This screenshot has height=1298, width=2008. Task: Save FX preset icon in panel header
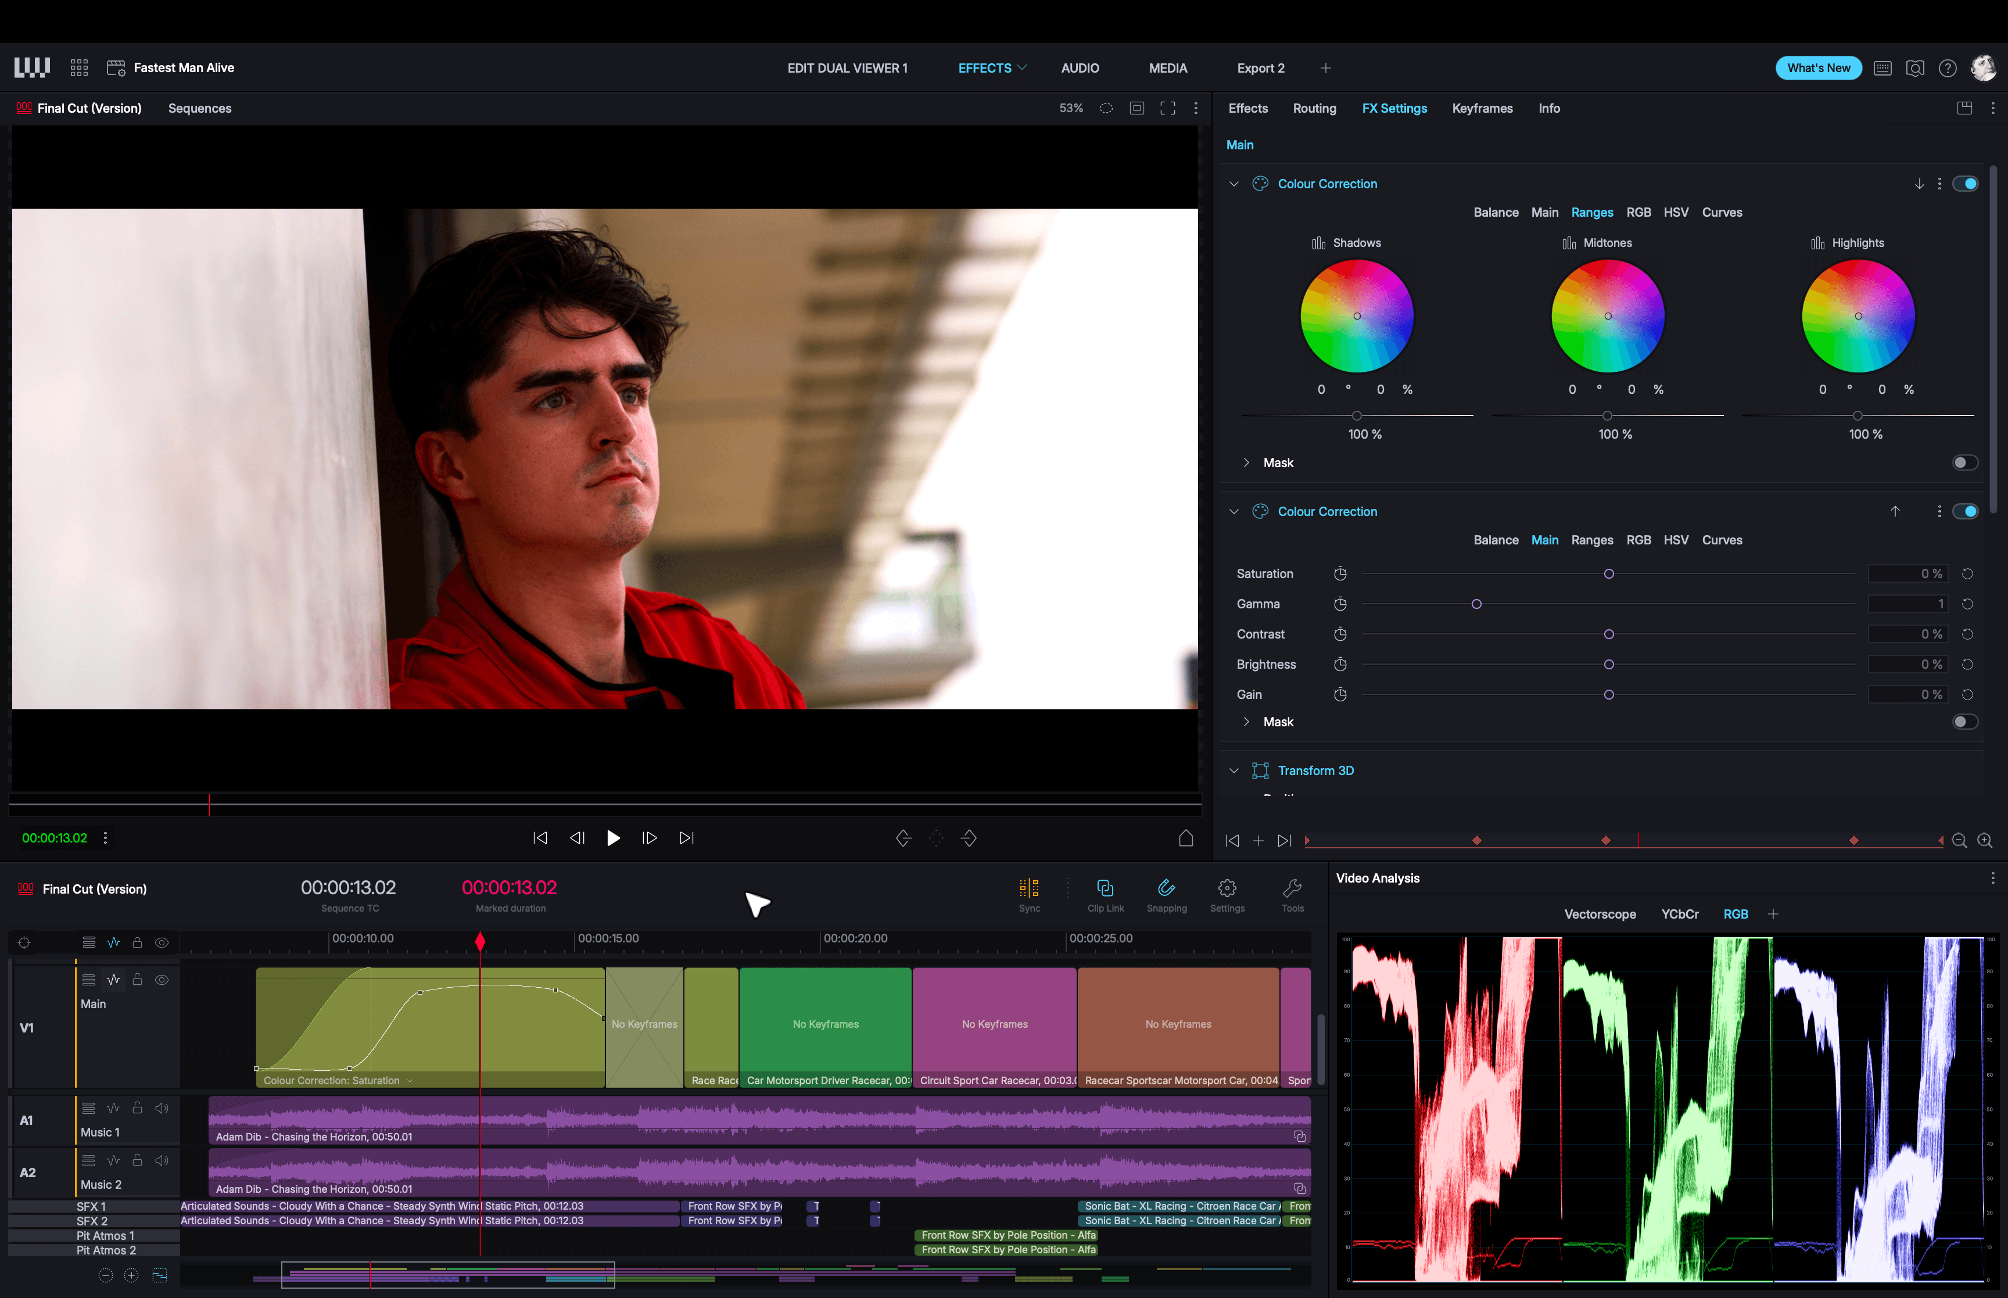point(1964,108)
